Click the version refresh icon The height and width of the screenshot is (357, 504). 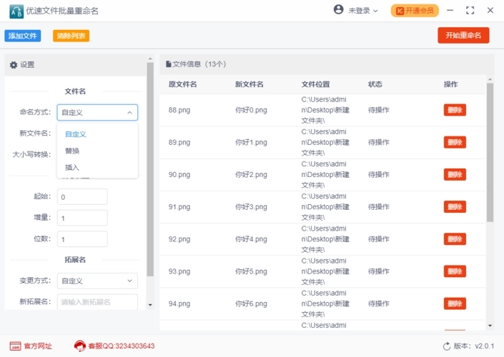click(446, 346)
